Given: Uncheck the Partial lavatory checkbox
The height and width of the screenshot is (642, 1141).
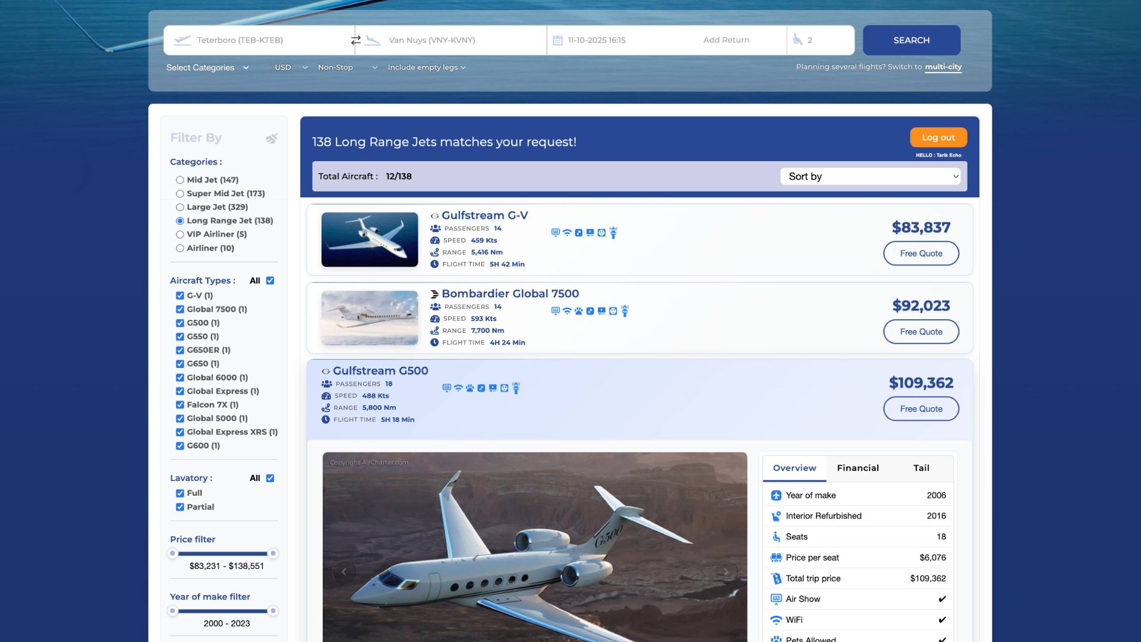Looking at the screenshot, I should [x=180, y=507].
